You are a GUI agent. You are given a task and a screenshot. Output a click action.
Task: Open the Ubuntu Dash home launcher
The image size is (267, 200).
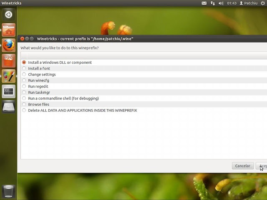tap(8, 15)
